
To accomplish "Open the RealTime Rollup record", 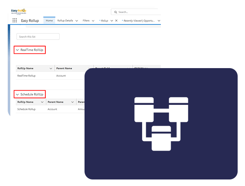I will click(27, 76).
